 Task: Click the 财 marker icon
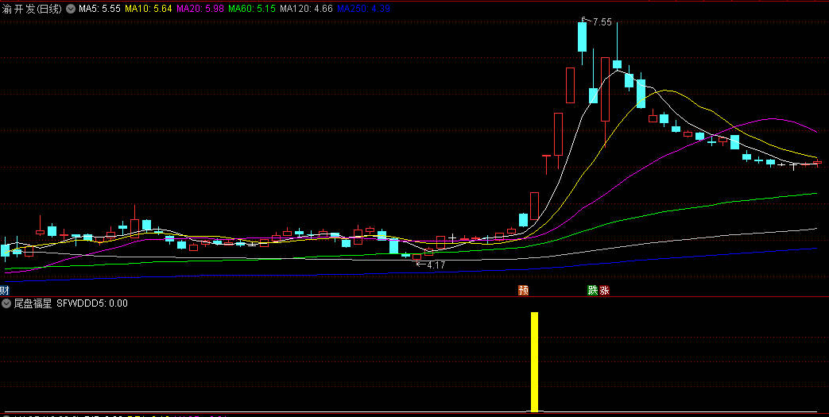pyautogui.click(x=5, y=290)
